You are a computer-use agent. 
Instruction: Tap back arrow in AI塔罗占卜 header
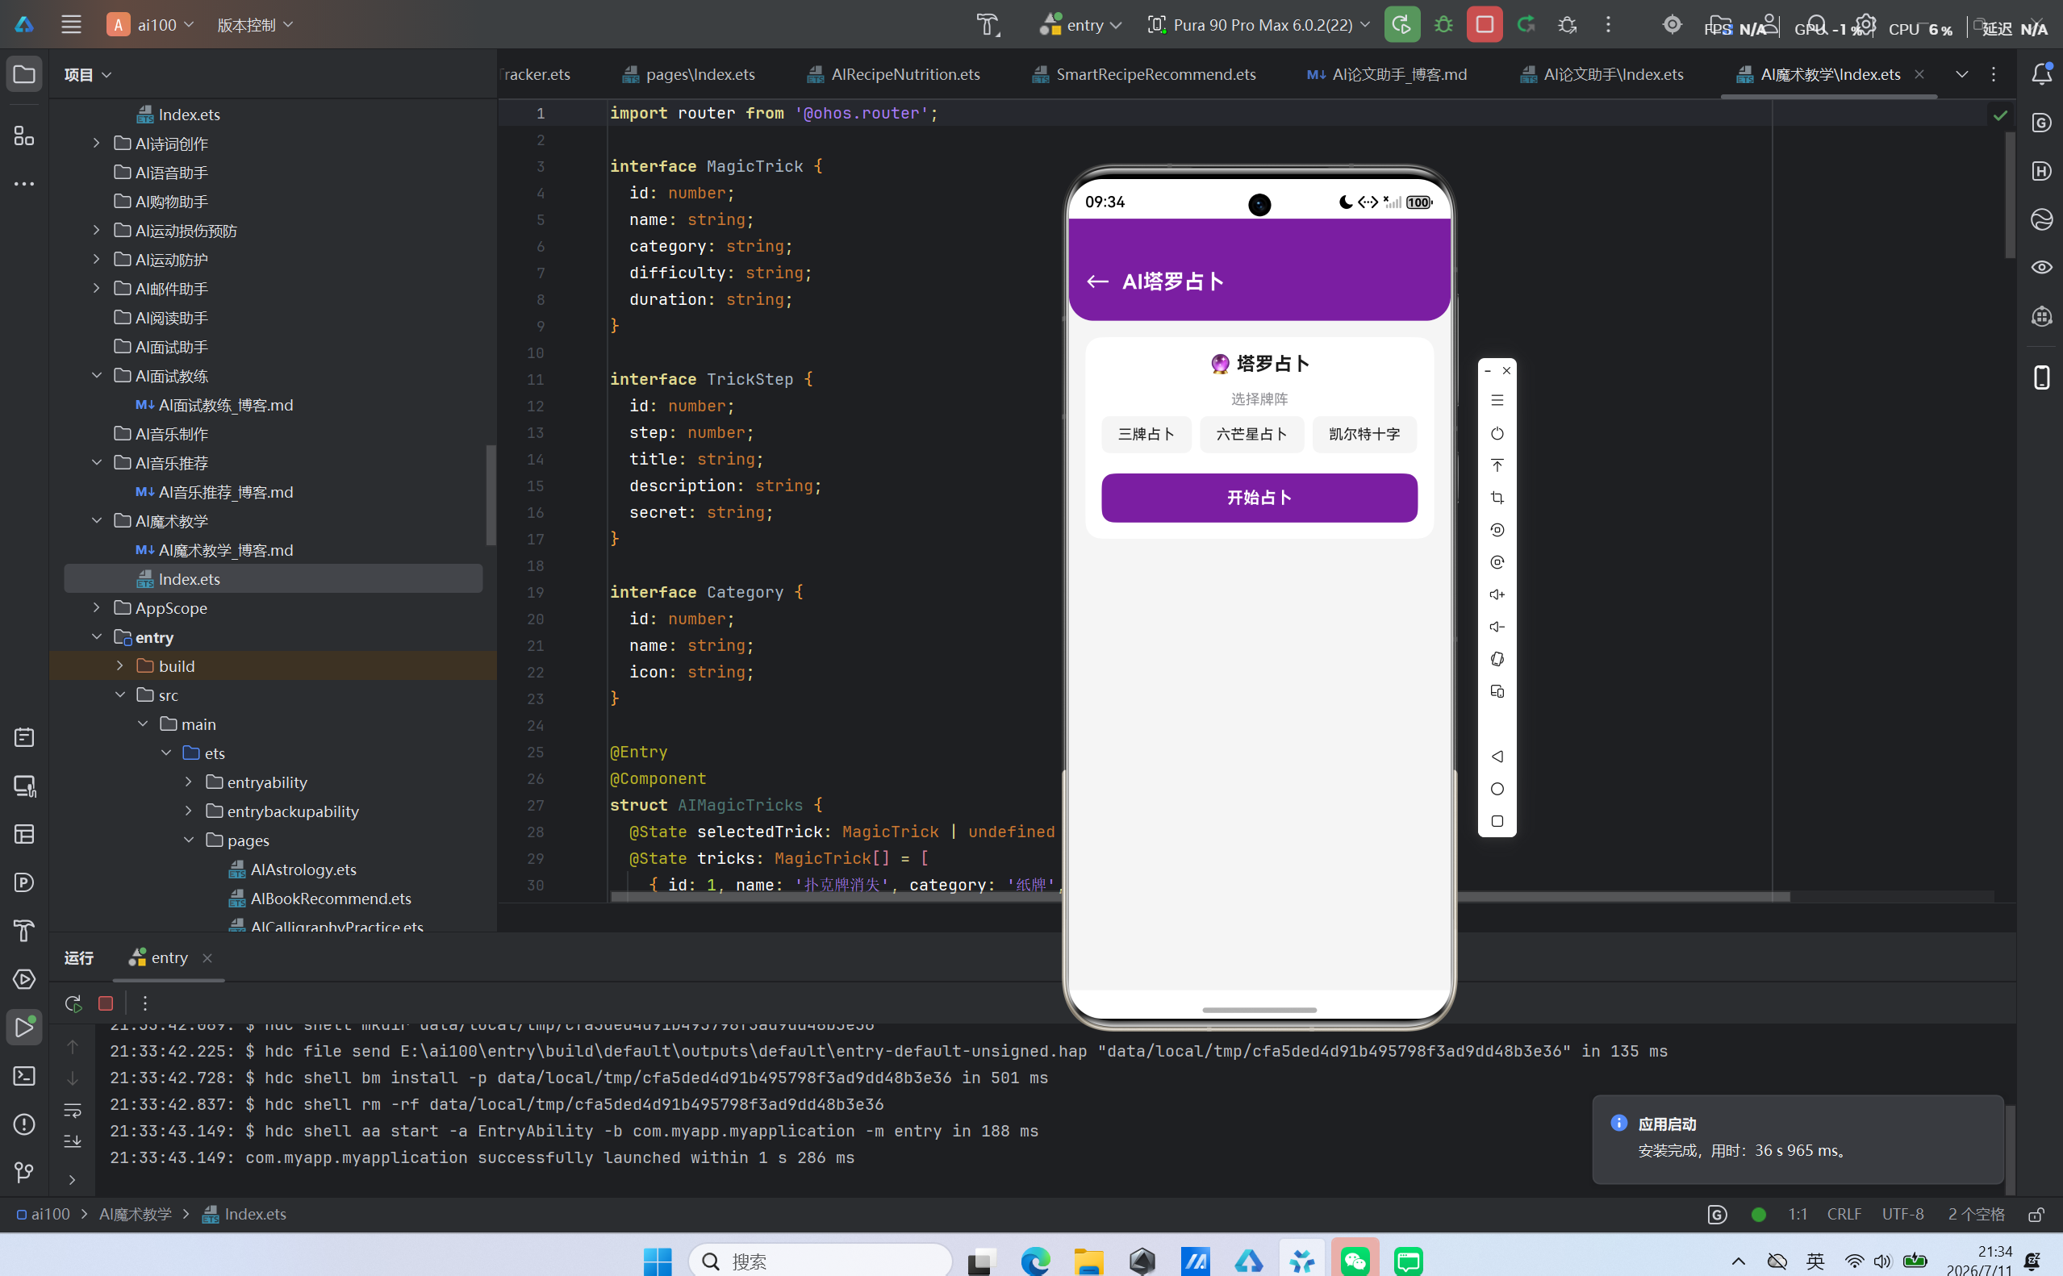1096,281
